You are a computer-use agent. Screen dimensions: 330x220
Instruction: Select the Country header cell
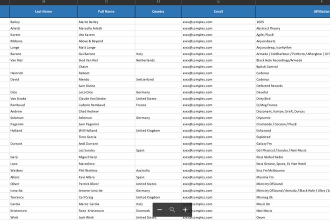click(158, 11)
